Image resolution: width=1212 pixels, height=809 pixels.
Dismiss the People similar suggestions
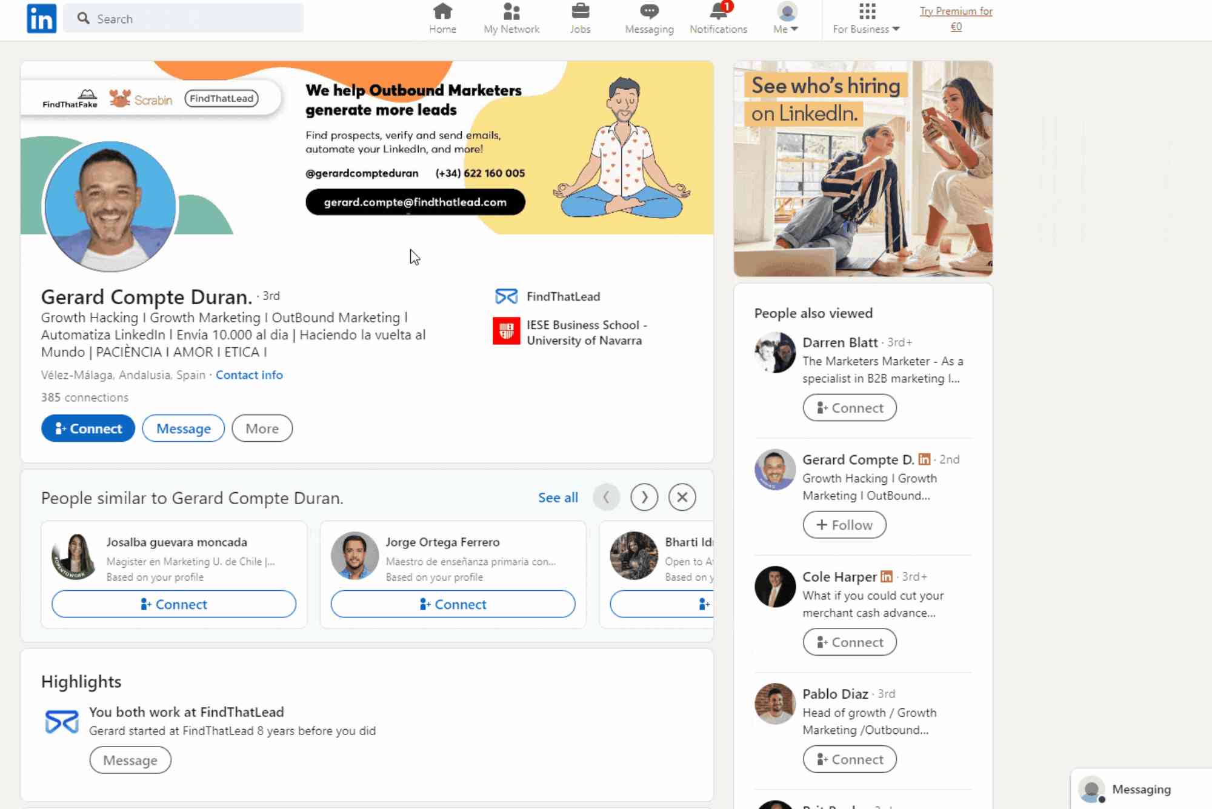tap(682, 497)
